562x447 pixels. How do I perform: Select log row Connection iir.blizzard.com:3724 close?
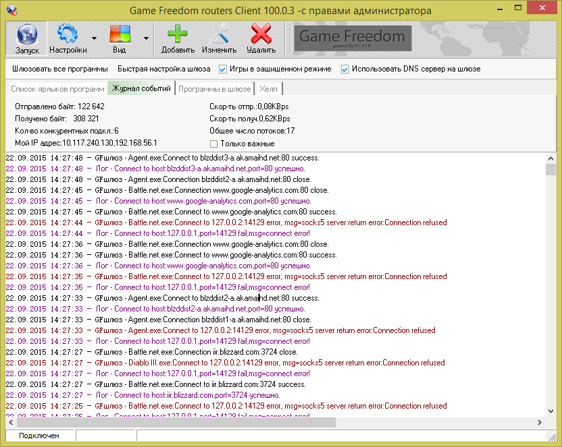coord(151,352)
